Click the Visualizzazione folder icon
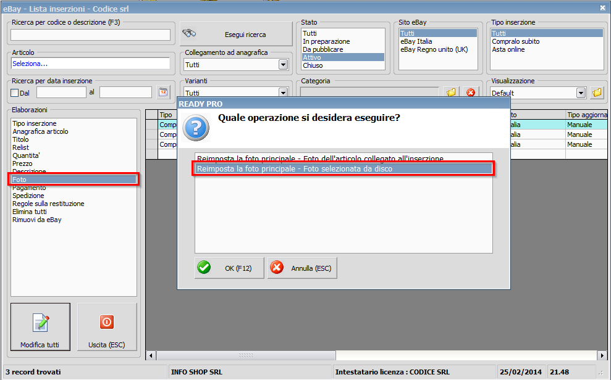 point(597,93)
